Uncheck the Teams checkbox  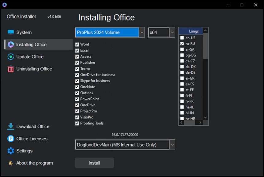coord(77,69)
